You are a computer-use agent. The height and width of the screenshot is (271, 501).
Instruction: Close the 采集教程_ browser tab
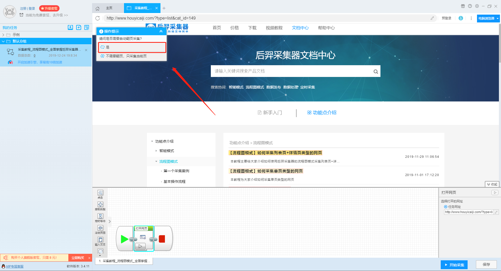tap(157, 8)
